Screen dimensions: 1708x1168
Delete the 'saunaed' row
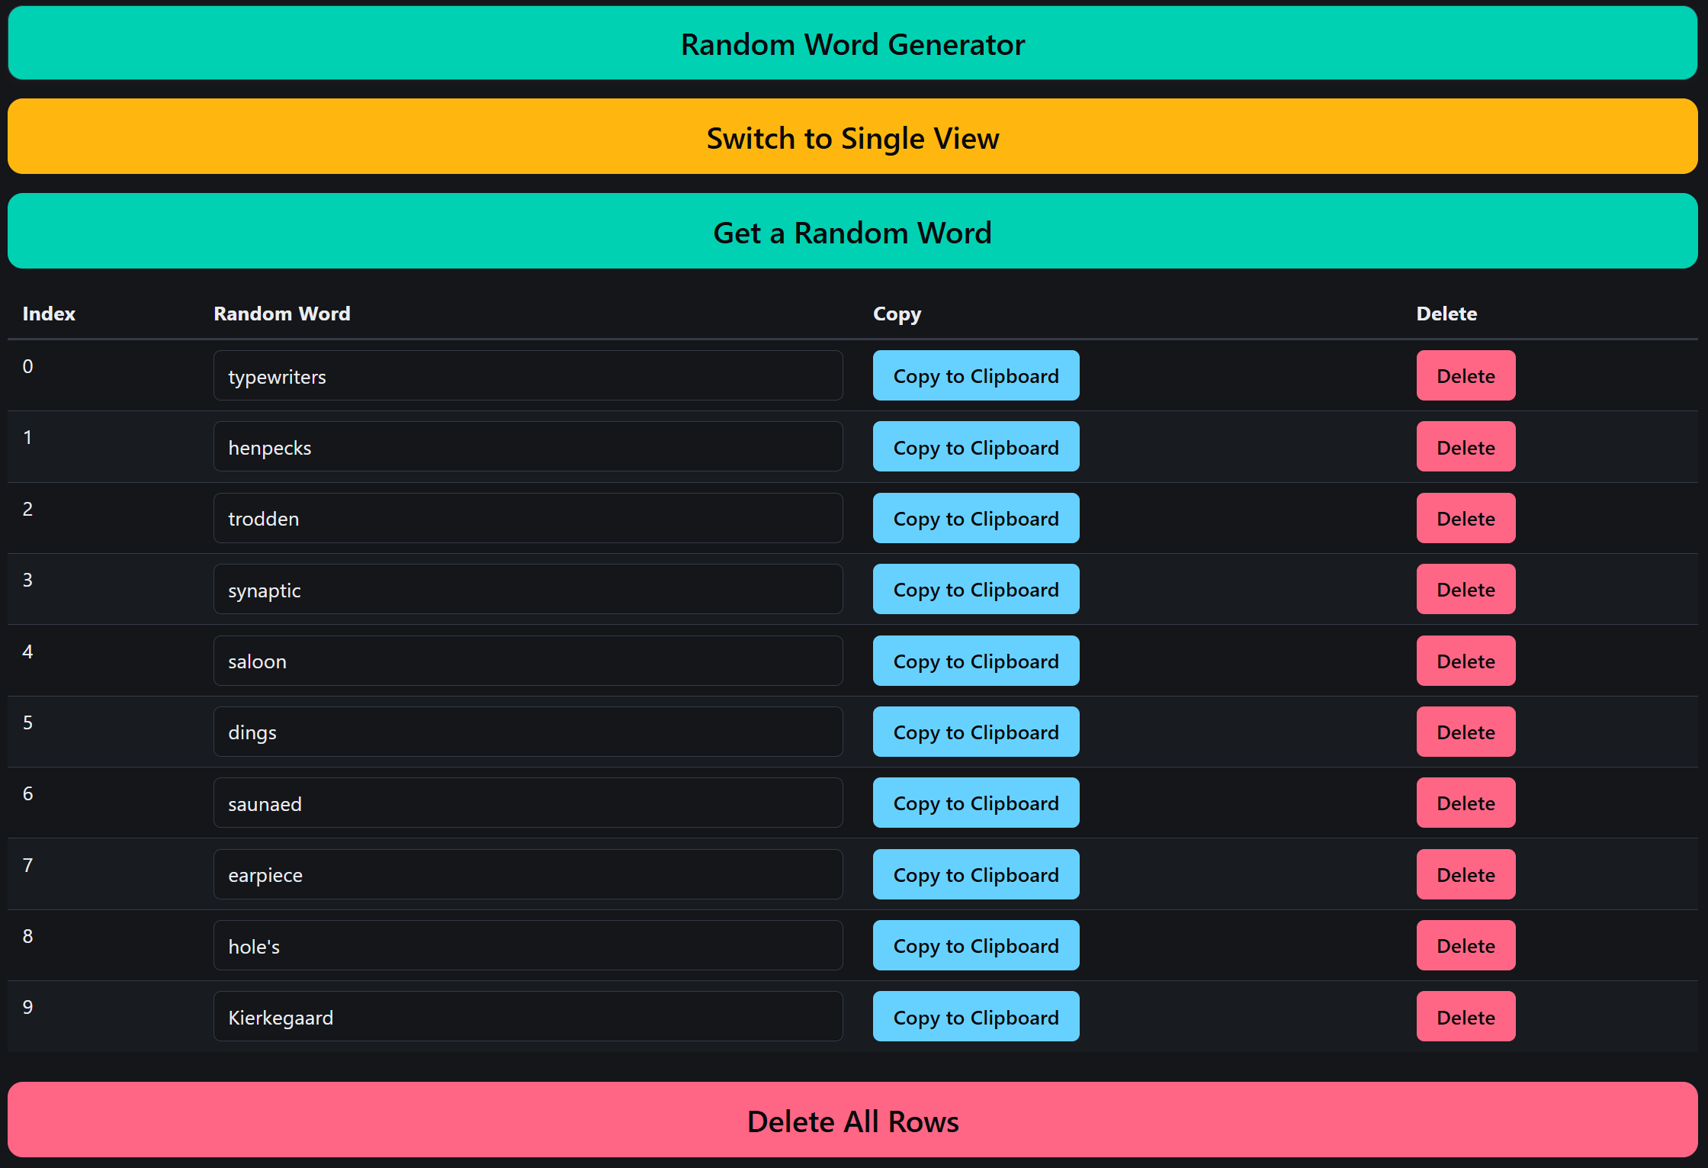(x=1465, y=803)
